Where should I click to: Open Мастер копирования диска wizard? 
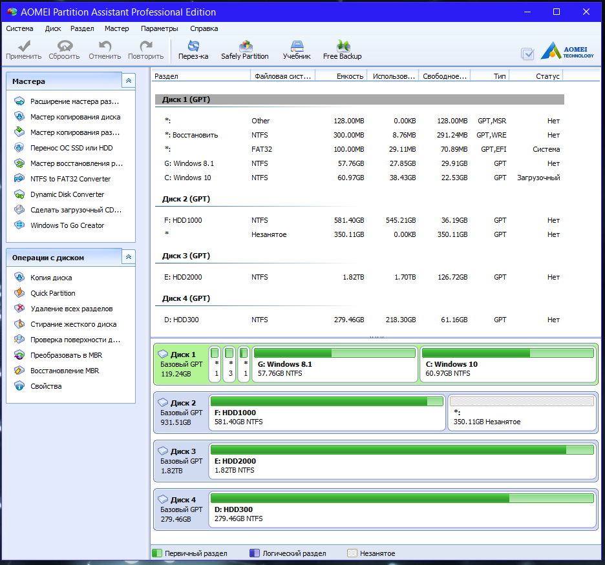[68, 117]
